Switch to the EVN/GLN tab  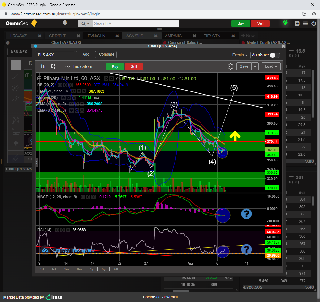pos(96,36)
